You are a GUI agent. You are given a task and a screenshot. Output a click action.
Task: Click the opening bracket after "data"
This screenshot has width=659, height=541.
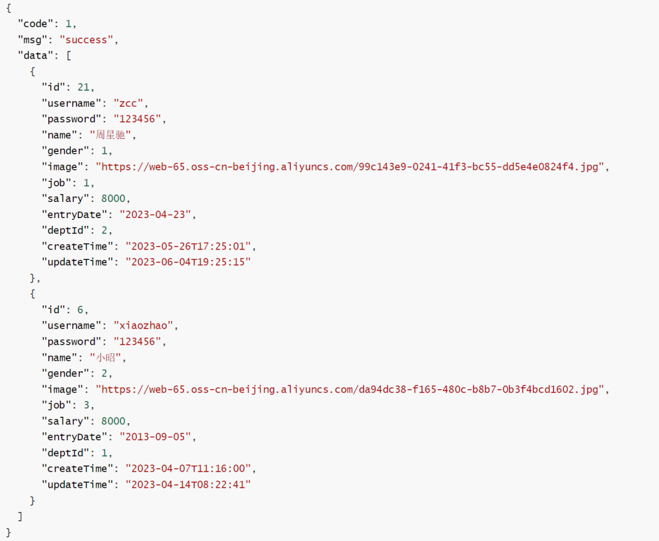click(x=68, y=56)
